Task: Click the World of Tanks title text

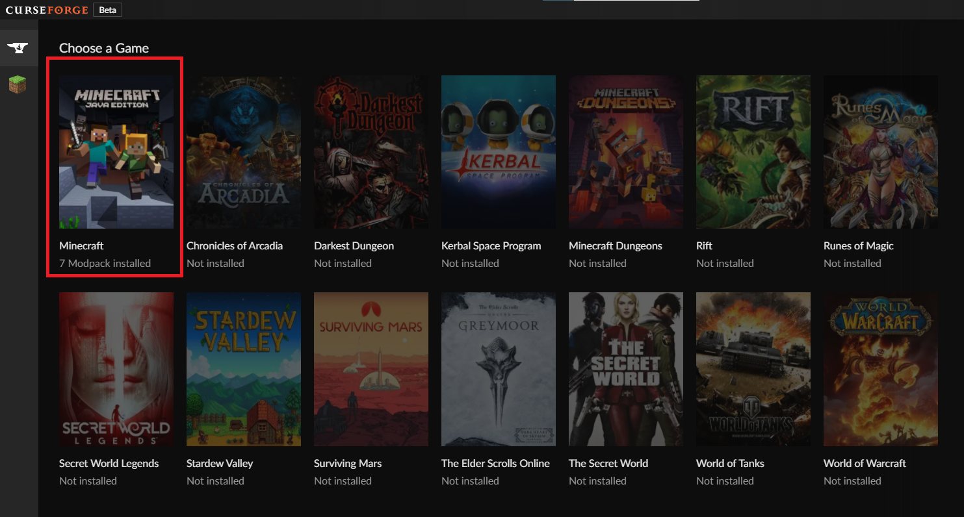Action: [x=730, y=463]
